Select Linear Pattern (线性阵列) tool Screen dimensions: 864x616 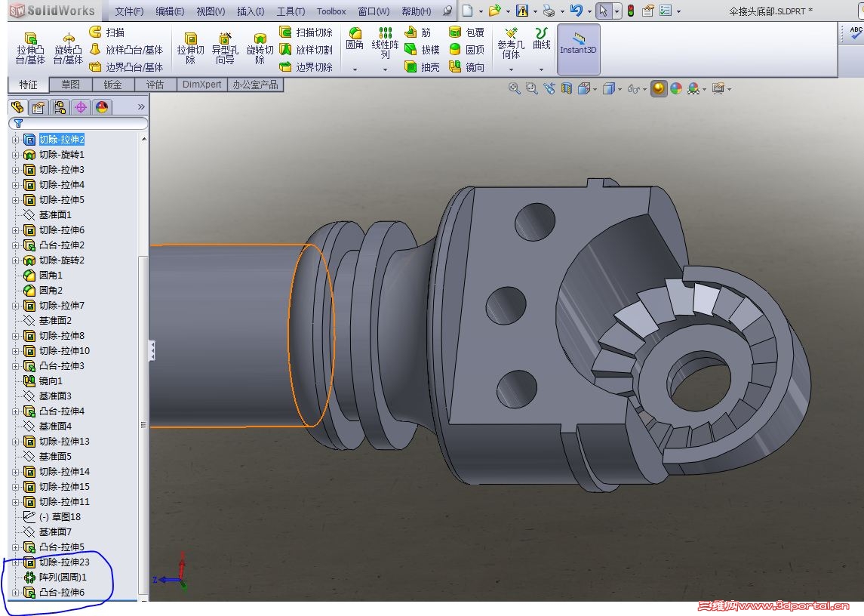coord(385,43)
